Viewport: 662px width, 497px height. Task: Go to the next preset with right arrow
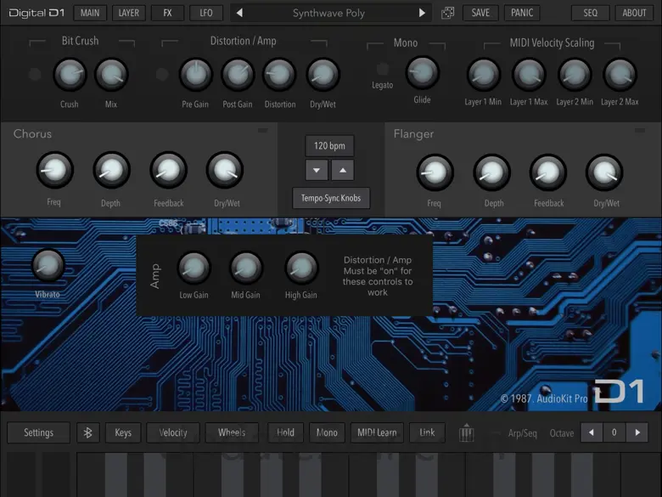[x=422, y=13]
